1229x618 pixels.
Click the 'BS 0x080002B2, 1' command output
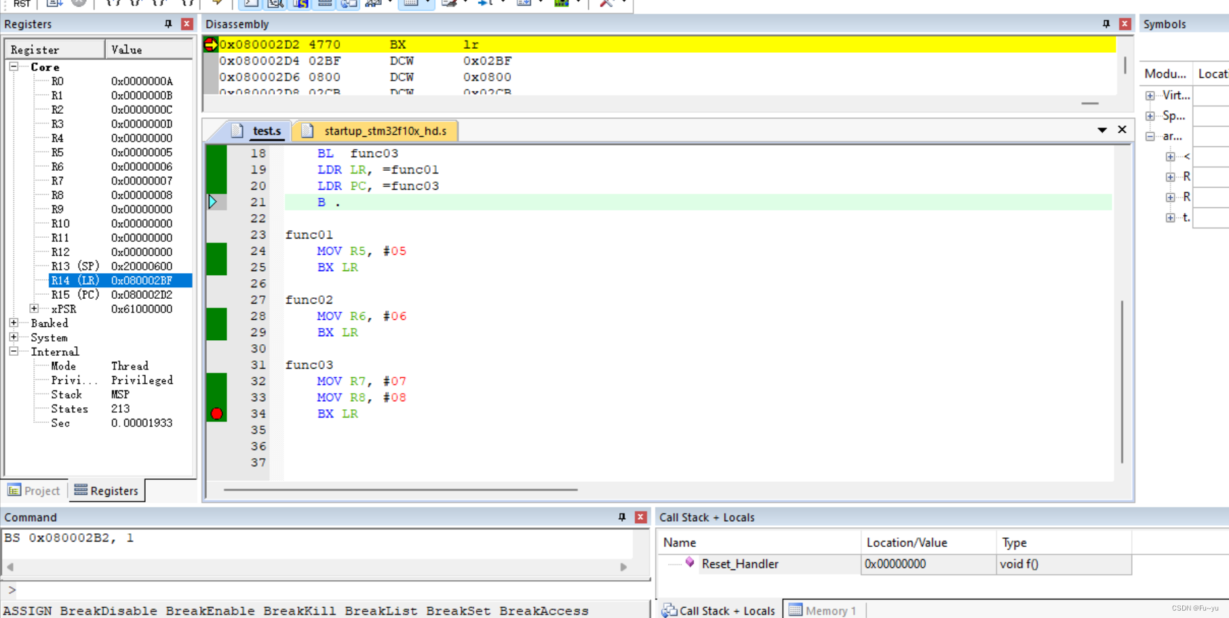point(69,537)
